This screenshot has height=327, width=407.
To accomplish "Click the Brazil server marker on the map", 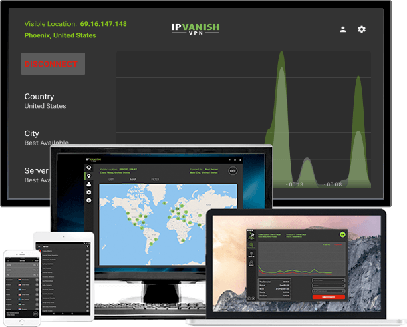I will pyautogui.click(x=156, y=240).
